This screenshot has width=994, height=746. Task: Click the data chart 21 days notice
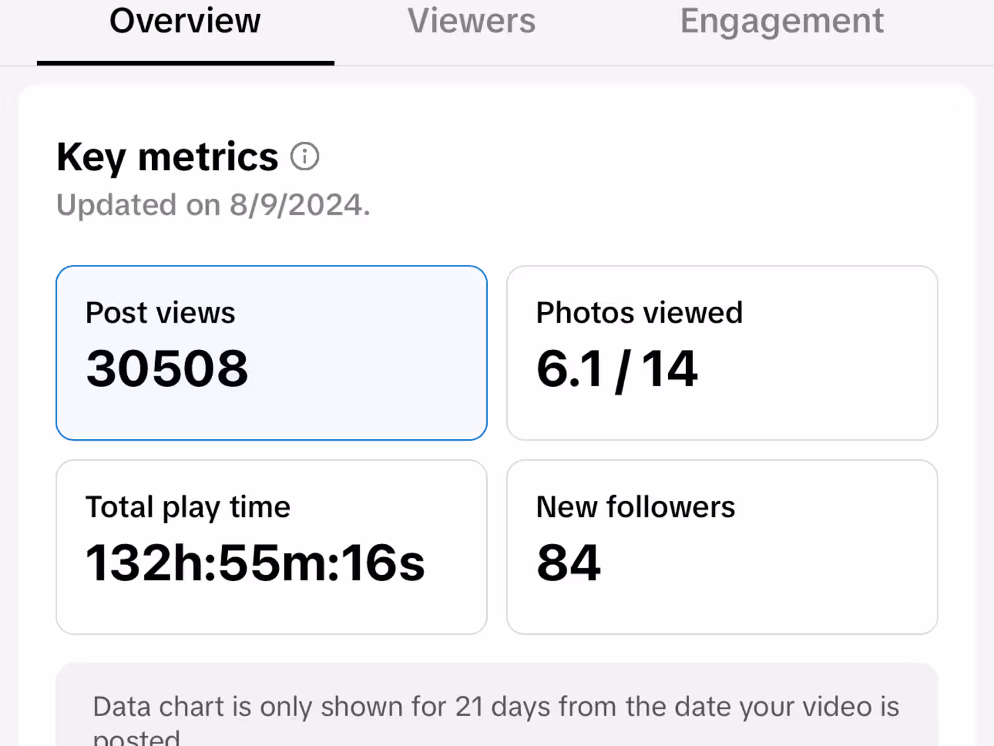coord(496,712)
